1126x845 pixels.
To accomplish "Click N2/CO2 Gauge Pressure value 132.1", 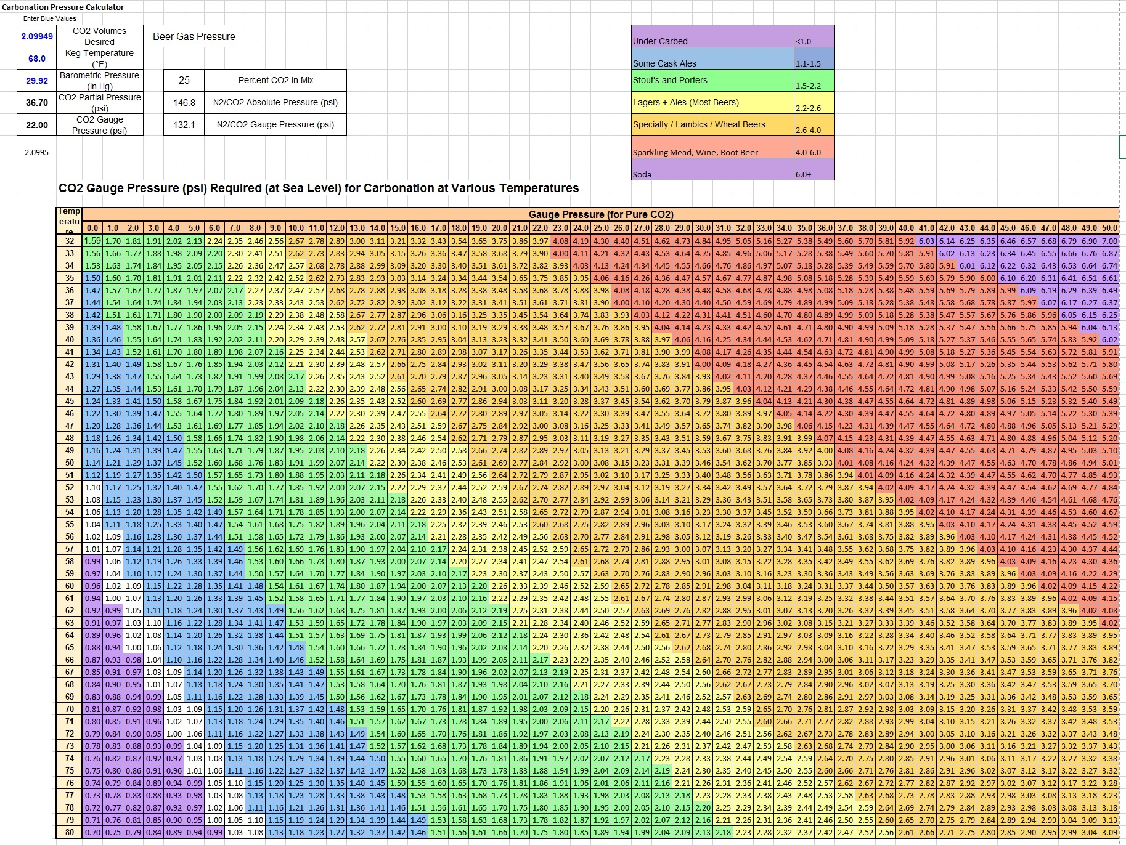I will (184, 124).
